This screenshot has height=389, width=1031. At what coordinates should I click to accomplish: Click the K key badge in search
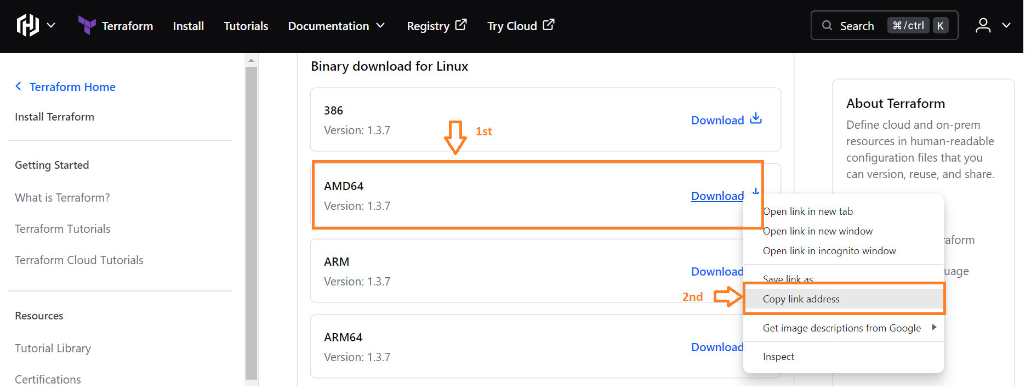coord(941,25)
